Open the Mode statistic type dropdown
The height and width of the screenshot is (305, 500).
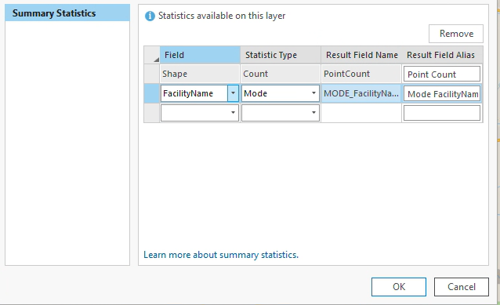pos(313,93)
